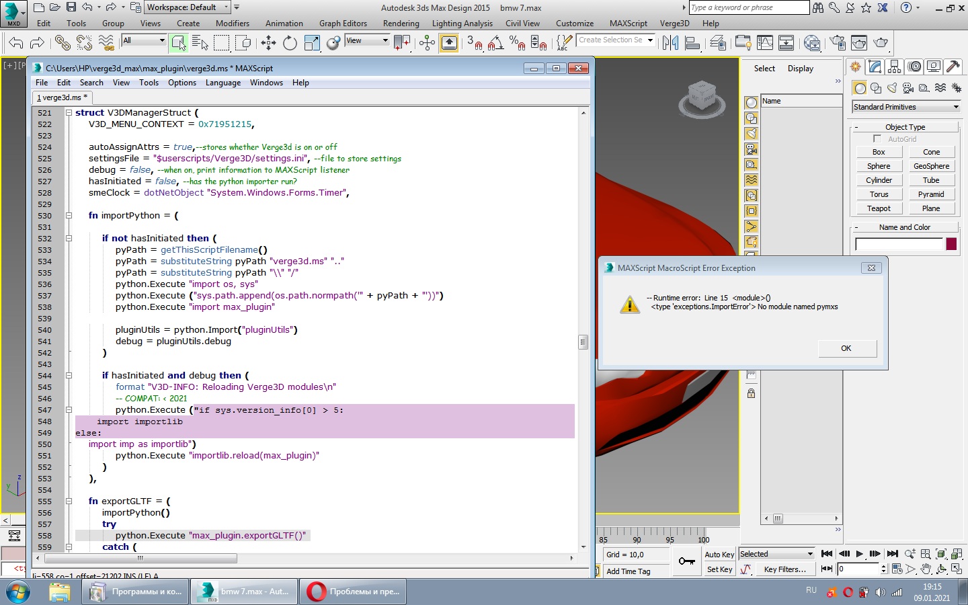Click the Set Key large key icon

pyautogui.click(x=686, y=561)
